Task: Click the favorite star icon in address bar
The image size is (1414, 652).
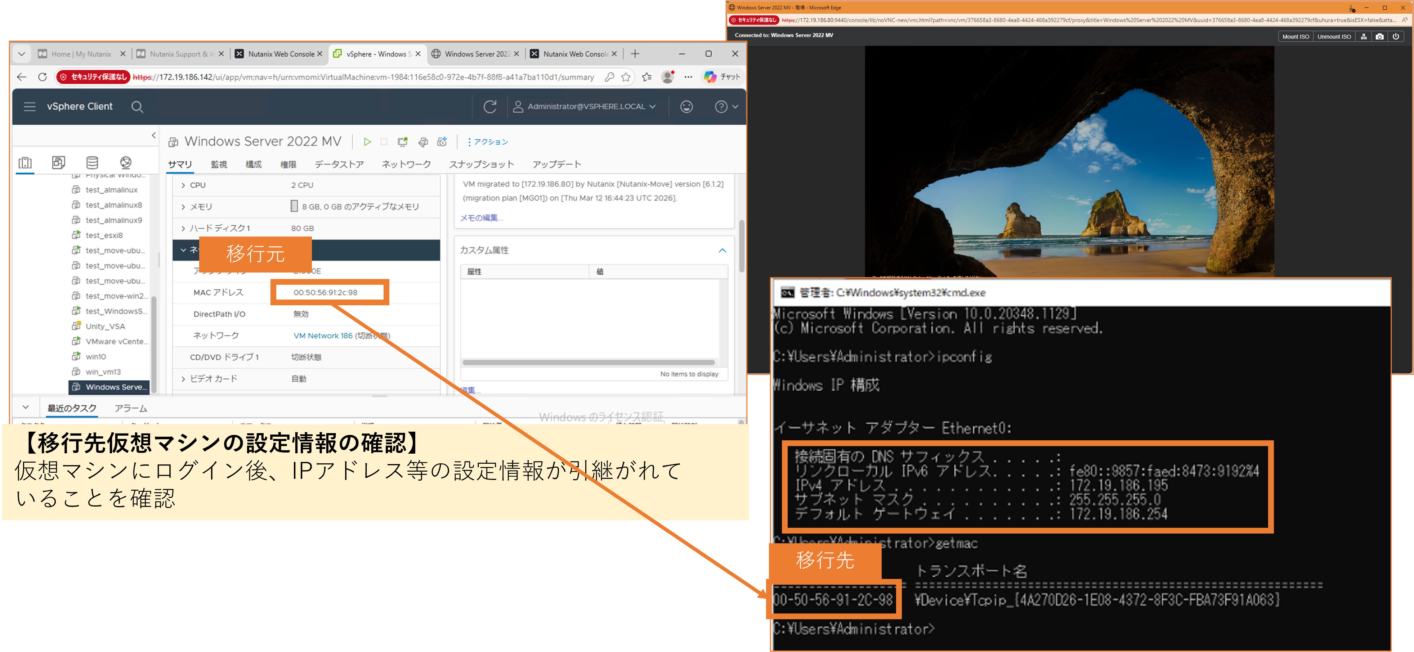Action: (x=626, y=77)
